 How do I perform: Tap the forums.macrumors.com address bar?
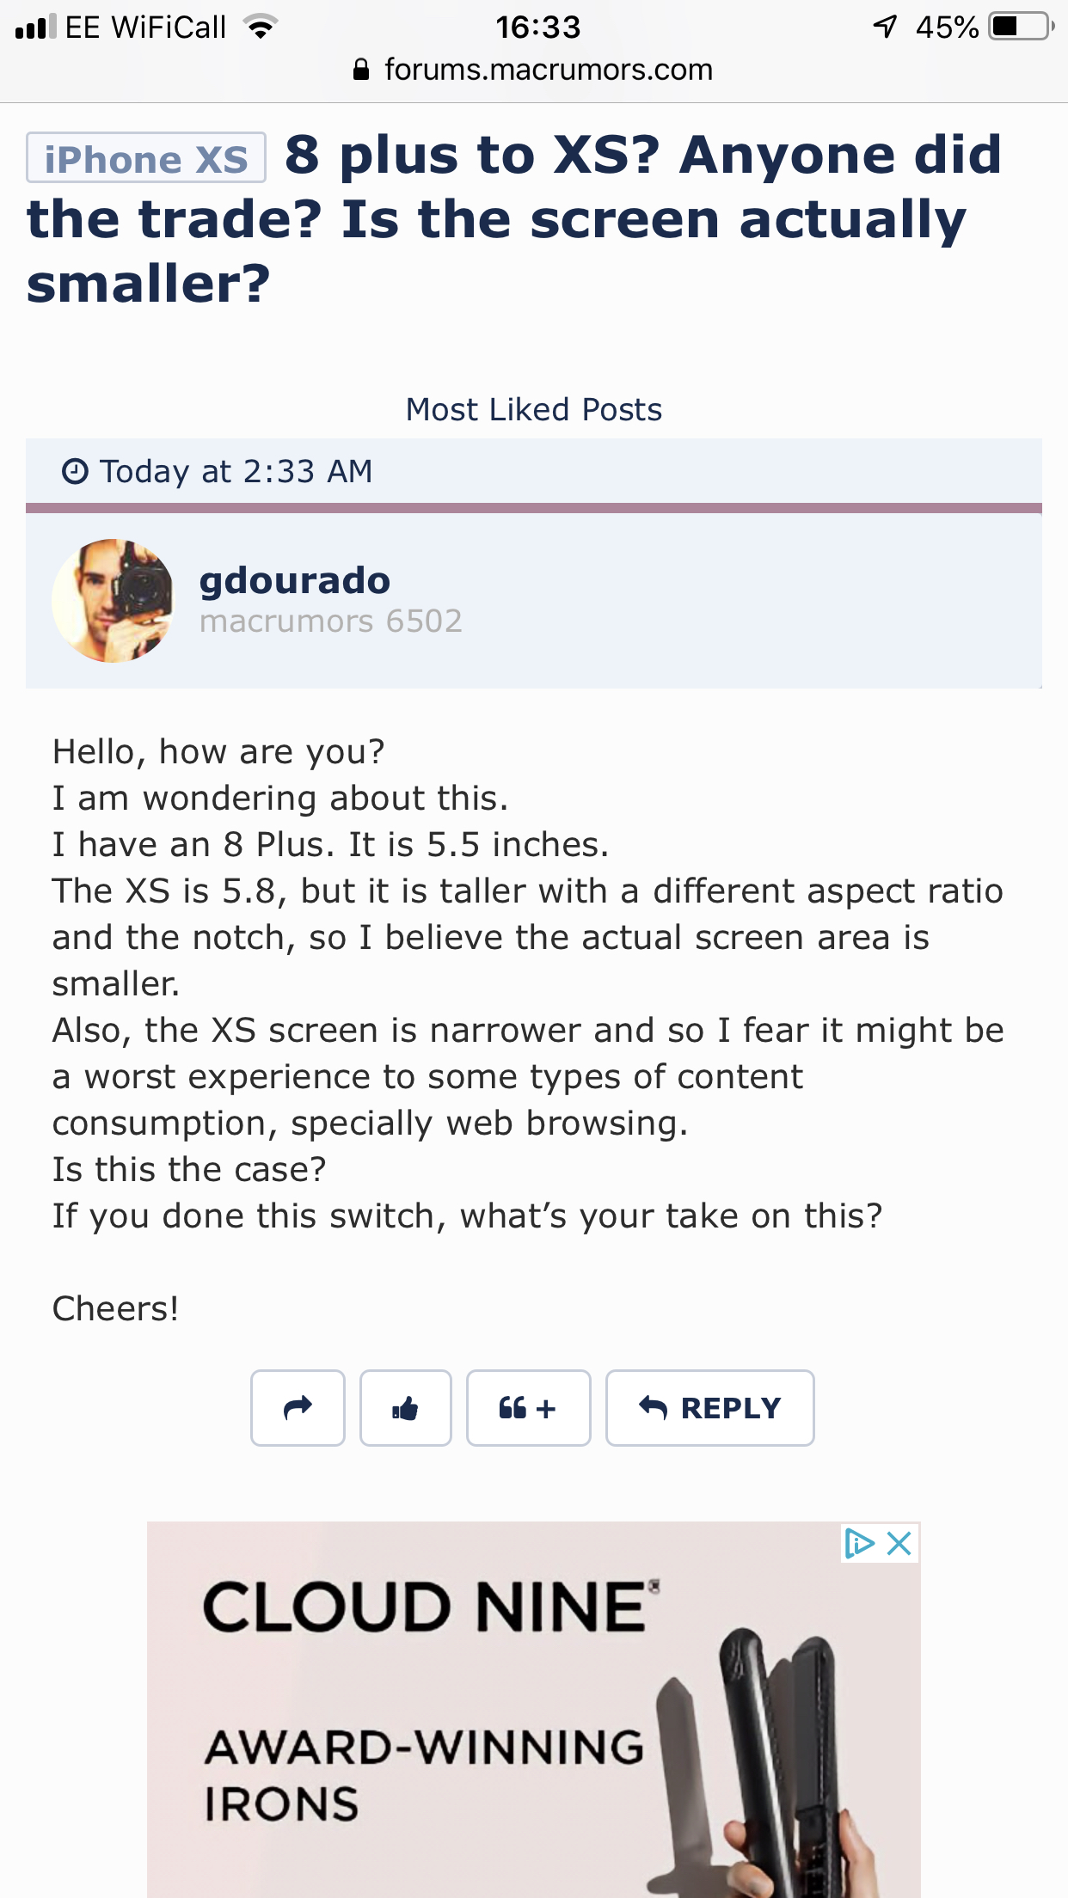pyautogui.click(x=534, y=70)
